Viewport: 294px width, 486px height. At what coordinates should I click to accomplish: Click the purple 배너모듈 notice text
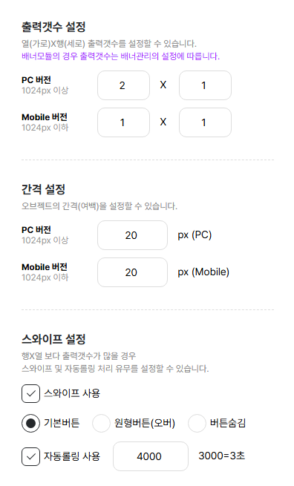point(120,56)
